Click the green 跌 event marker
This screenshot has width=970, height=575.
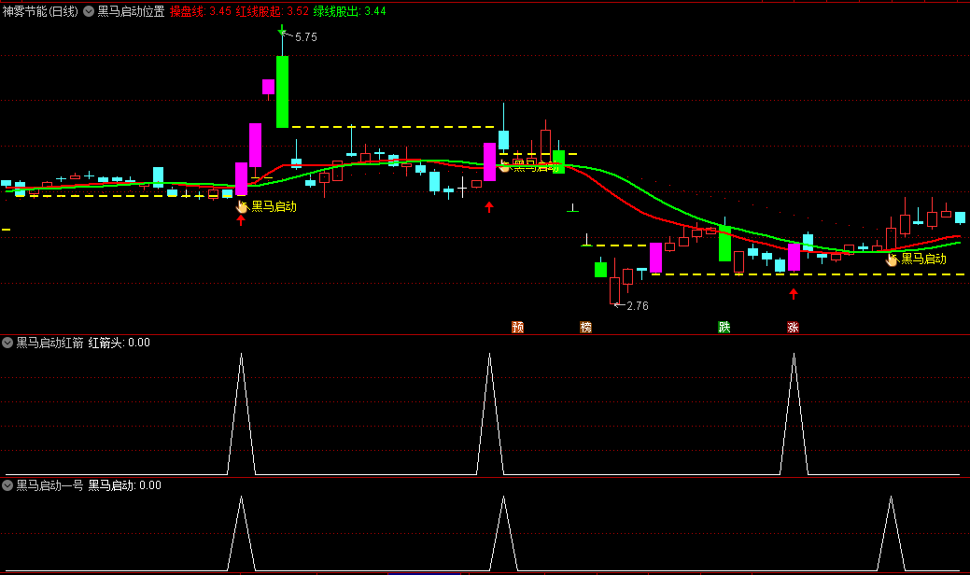pyautogui.click(x=724, y=327)
